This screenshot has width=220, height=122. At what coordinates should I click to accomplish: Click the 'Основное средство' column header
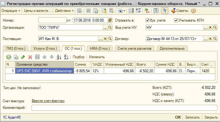(x=44, y=64)
